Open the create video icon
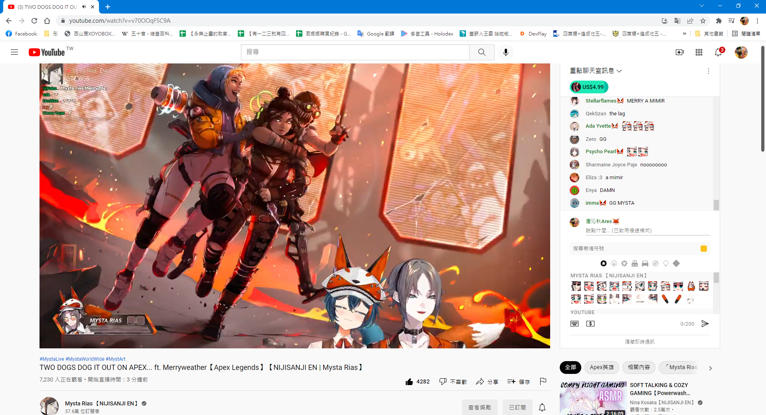Viewport: 766px width, 415px height. click(x=680, y=52)
